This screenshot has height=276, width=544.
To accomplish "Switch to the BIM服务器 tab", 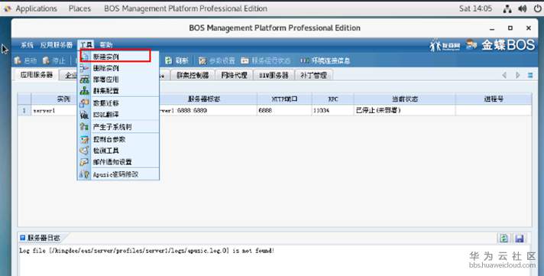I will (x=274, y=75).
